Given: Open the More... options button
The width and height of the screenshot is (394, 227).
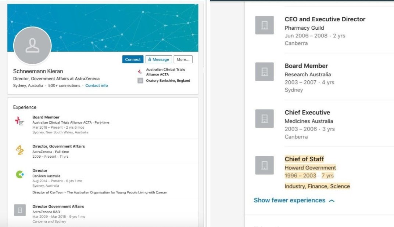Looking at the screenshot, I should 183,59.
